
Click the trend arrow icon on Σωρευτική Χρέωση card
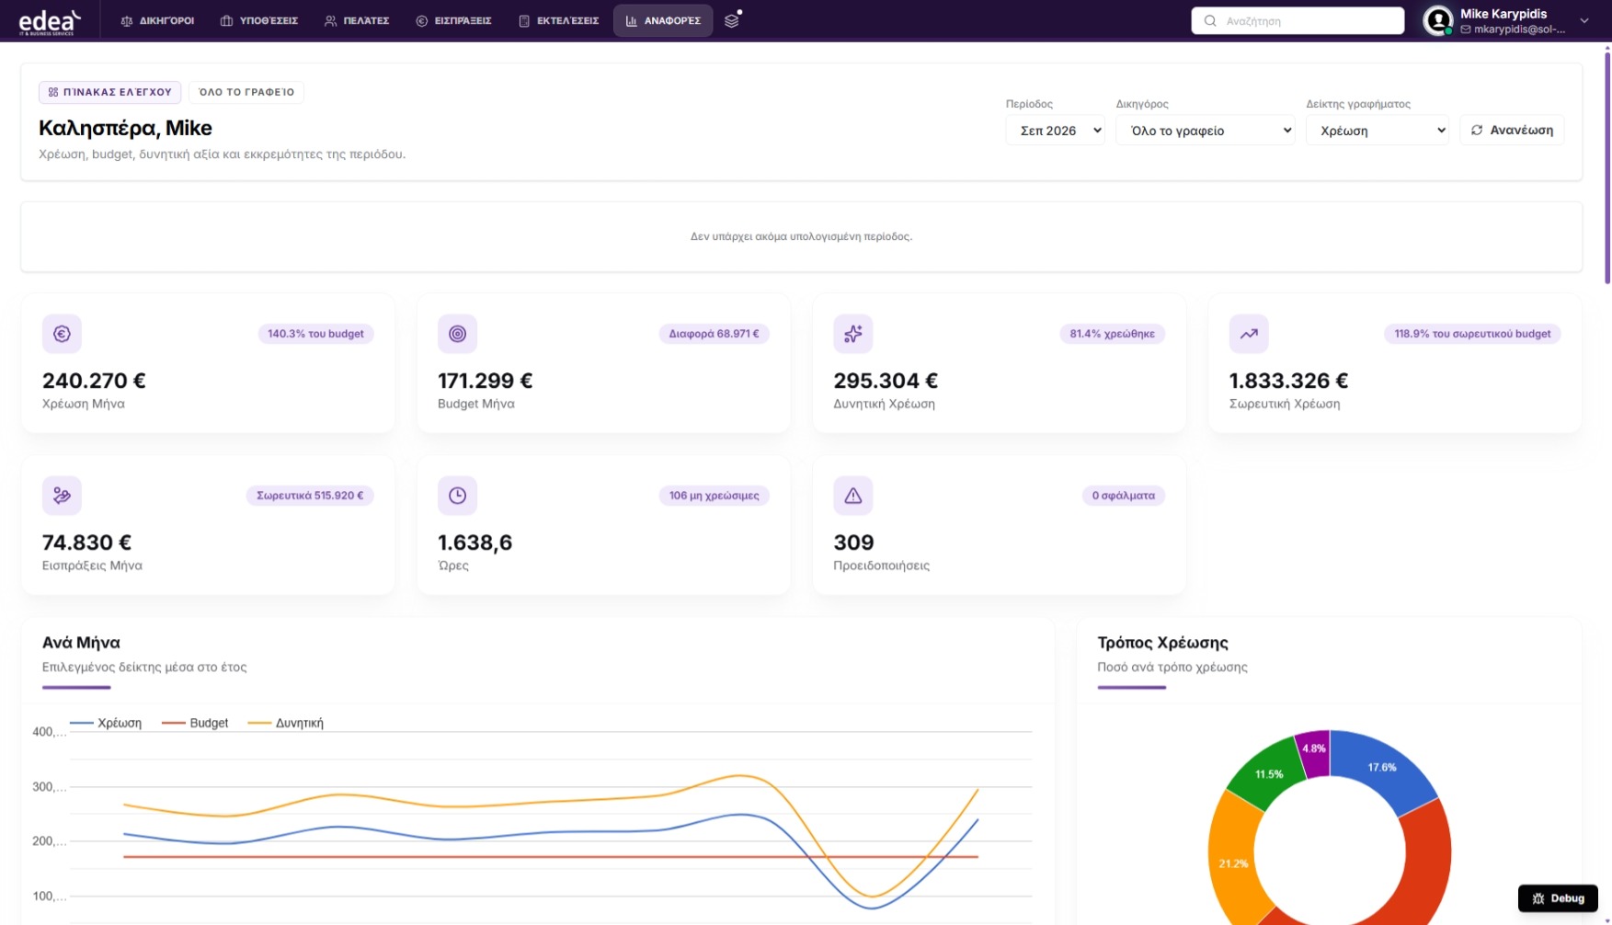pyautogui.click(x=1249, y=334)
